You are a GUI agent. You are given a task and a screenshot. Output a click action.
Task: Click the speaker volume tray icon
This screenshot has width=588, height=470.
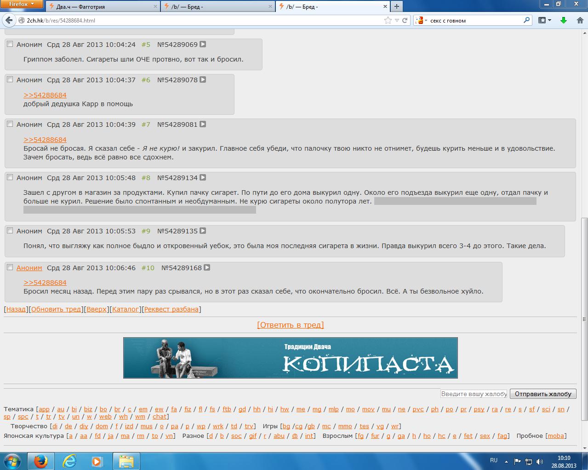(540, 461)
